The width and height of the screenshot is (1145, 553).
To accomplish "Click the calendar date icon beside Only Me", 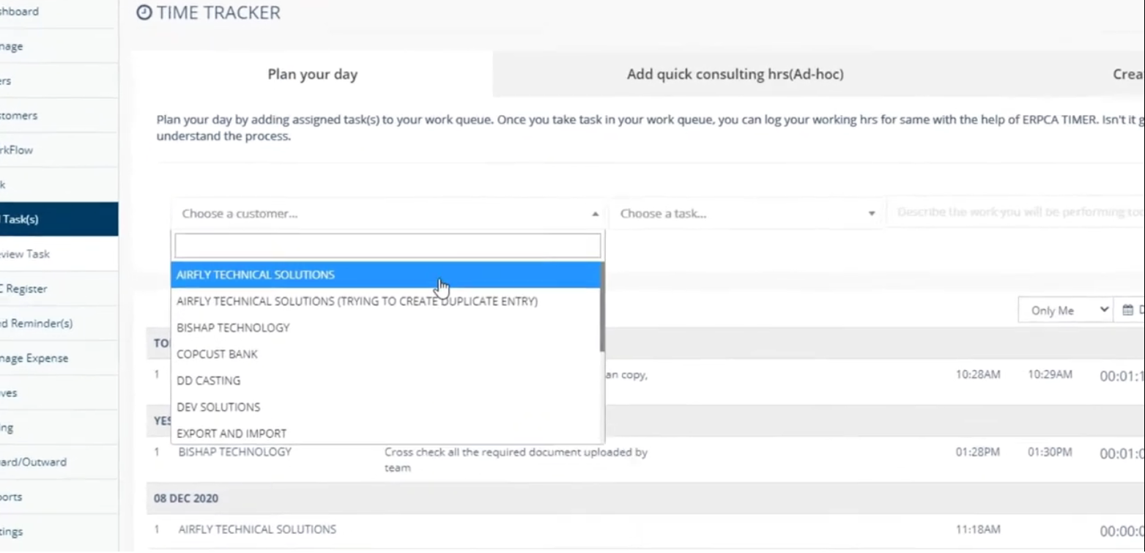I will [1128, 311].
